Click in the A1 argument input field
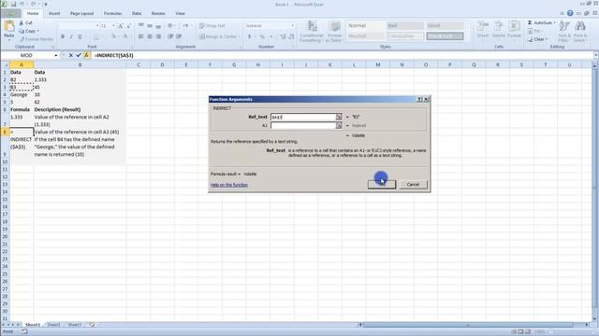 point(303,125)
